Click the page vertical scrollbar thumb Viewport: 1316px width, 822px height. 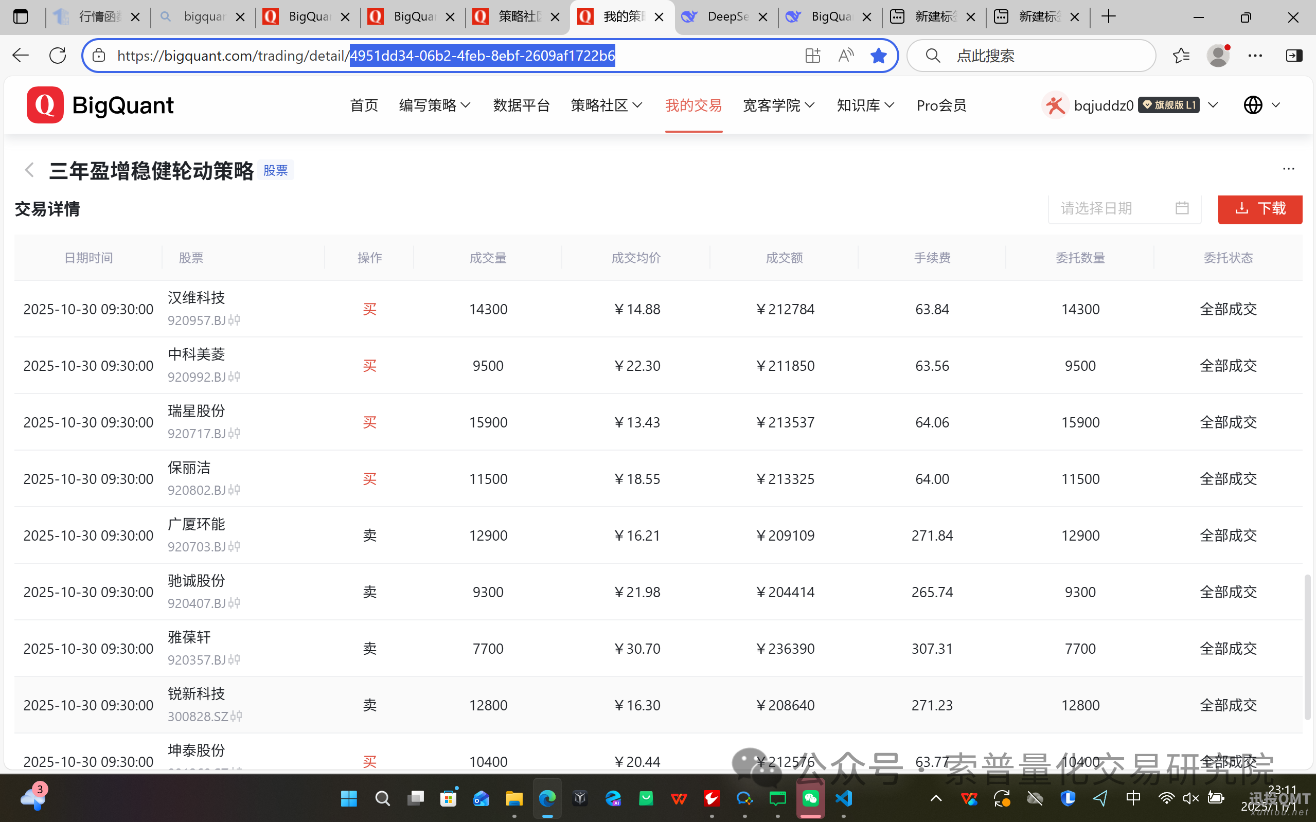1308,647
